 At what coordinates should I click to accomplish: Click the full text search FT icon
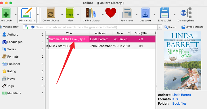(27, 27)
